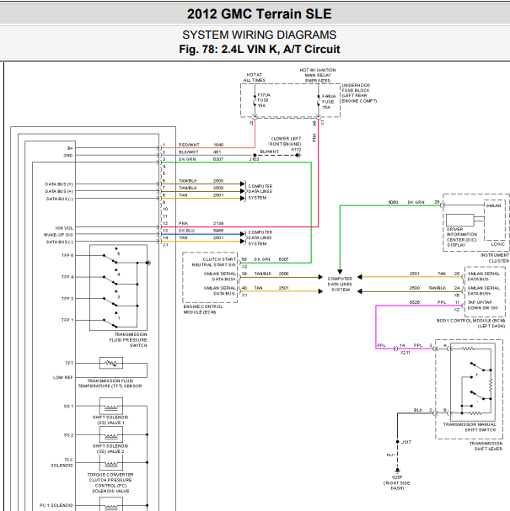This screenshot has height=511, width=510.
Task: Click the "TRANSMISSION FLUID TEMPERATURE (TFT) SENSOR" label
Action: click(110, 383)
